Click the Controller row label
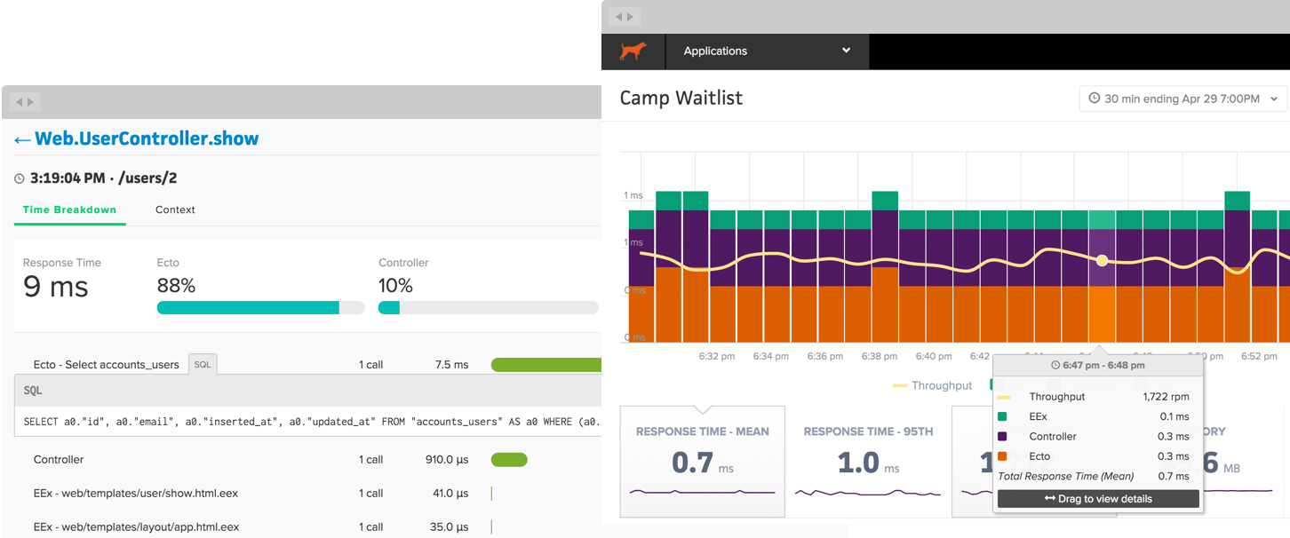The height and width of the screenshot is (538, 1290). click(59, 460)
